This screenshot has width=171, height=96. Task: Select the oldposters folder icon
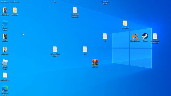point(5,10)
